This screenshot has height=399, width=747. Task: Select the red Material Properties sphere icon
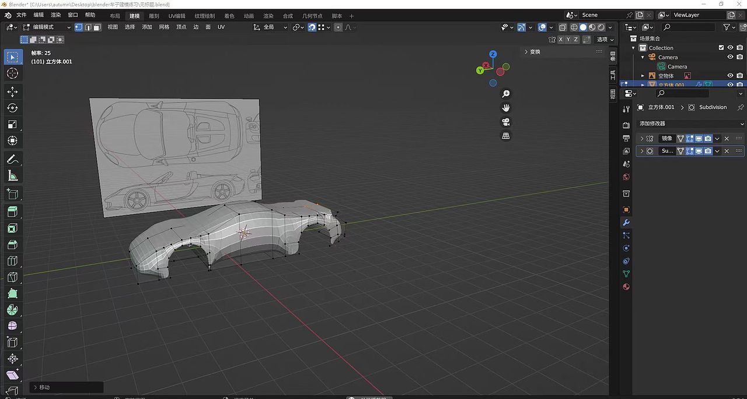(x=626, y=287)
